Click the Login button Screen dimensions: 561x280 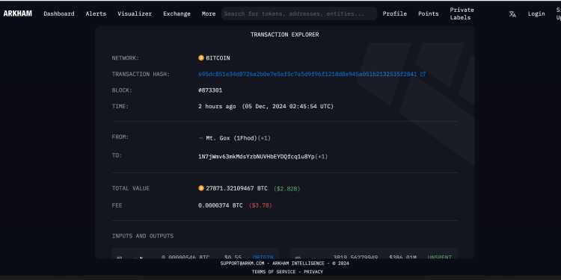(536, 13)
